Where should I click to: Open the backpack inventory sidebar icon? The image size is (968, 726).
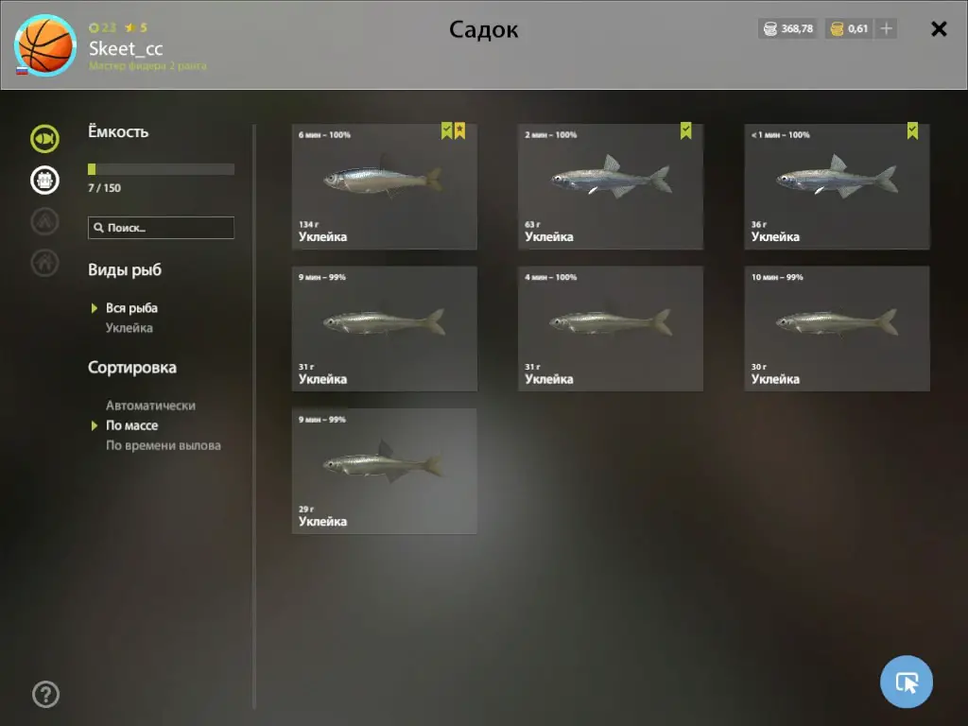point(45,181)
